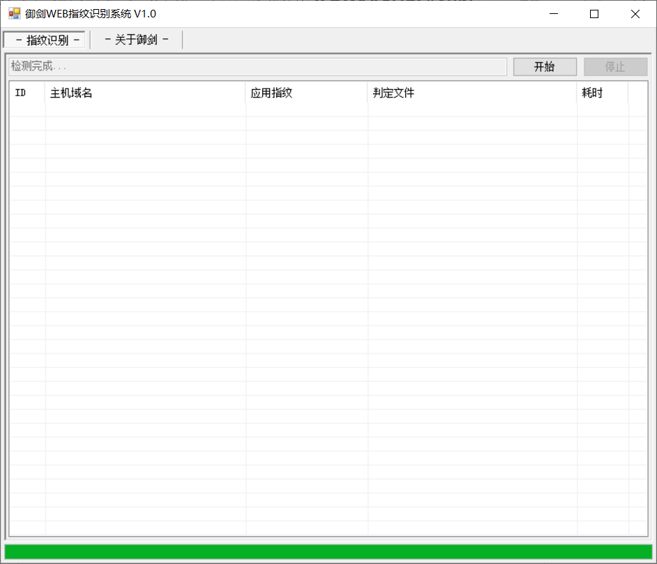The height and width of the screenshot is (564, 657).
Task: Click the 御剑 app icon in title bar
Action: [14, 13]
